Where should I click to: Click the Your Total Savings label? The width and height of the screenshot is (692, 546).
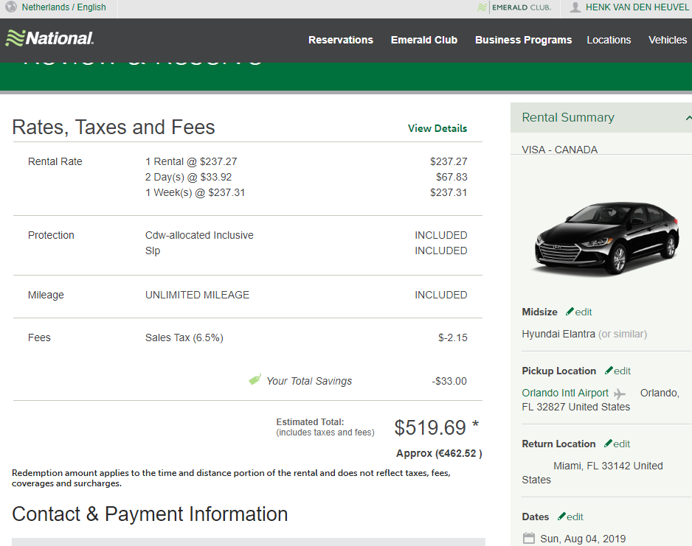click(x=309, y=381)
